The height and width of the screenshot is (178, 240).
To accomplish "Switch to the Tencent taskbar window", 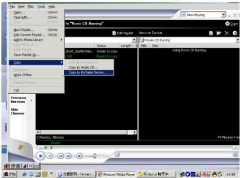I will (x=76, y=174).
